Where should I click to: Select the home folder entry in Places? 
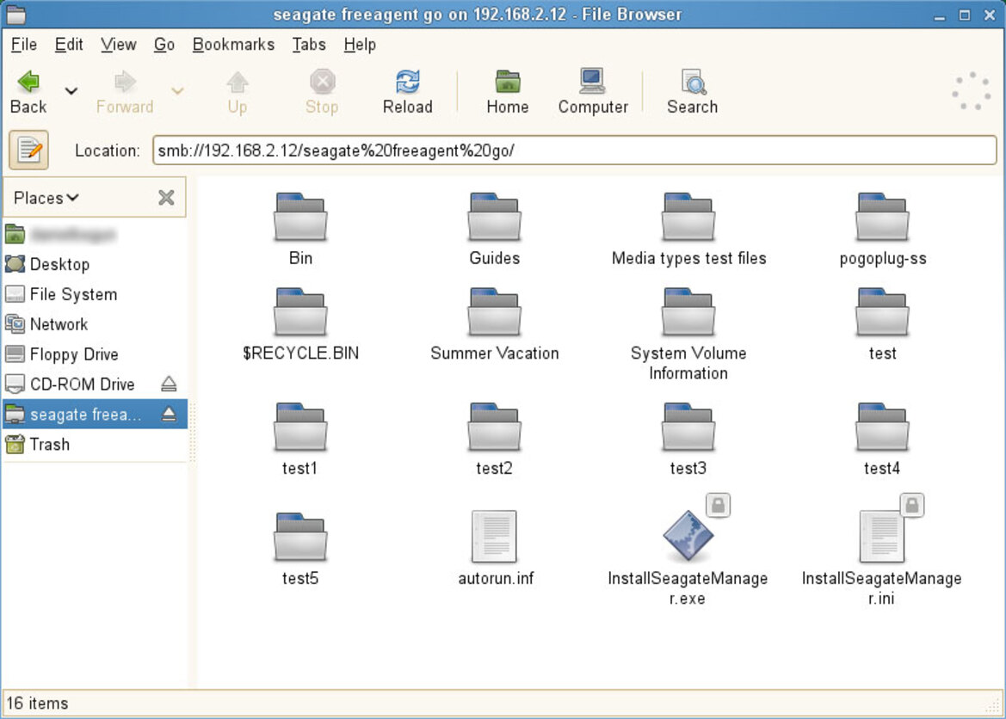pyautogui.click(x=95, y=234)
